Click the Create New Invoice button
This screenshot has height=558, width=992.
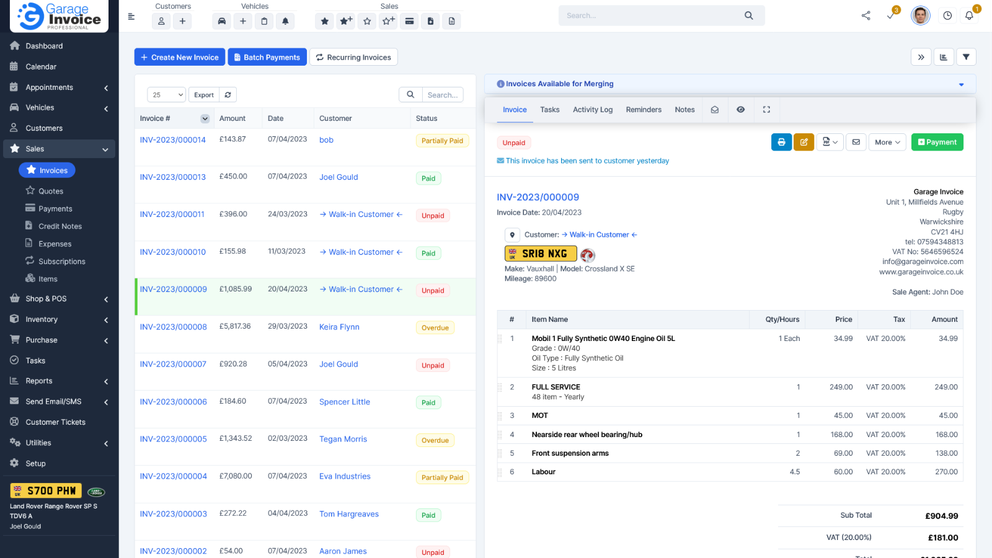[x=179, y=57]
